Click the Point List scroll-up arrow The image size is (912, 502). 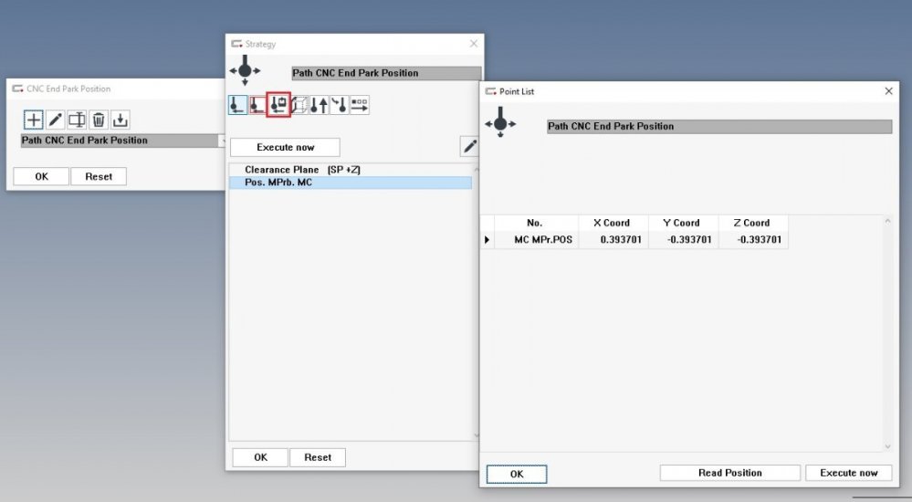pos(887,221)
